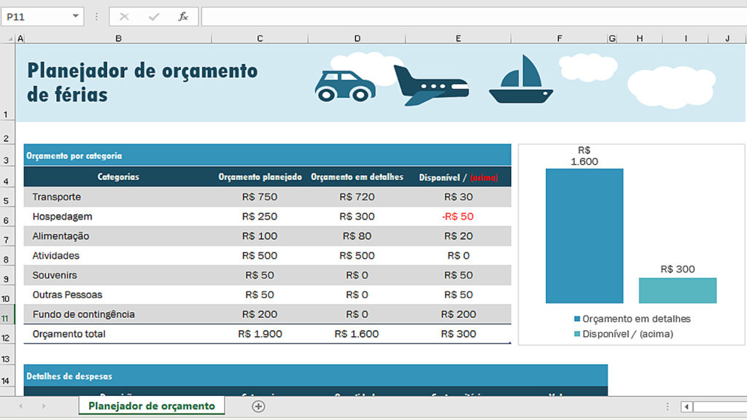Click the formula bar Enter checkmark icon
Image resolution: width=747 pixels, height=420 pixels.
tap(153, 17)
